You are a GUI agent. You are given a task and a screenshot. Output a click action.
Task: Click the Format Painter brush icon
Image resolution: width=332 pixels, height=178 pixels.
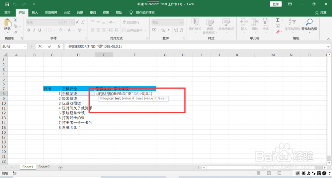(x=16, y=32)
